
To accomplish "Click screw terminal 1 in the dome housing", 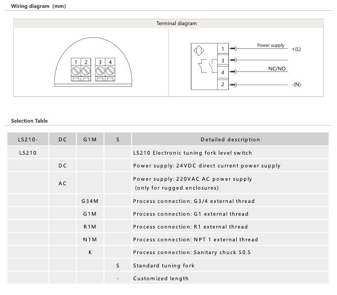I will click(x=76, y=70).
